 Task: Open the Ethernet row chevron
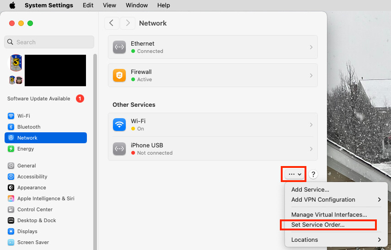pyautogui.click(x=311, y=47)
